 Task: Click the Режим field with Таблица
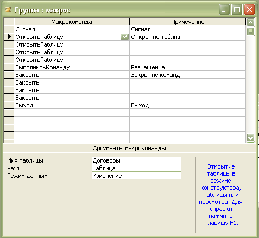click(x=136, y=168)
